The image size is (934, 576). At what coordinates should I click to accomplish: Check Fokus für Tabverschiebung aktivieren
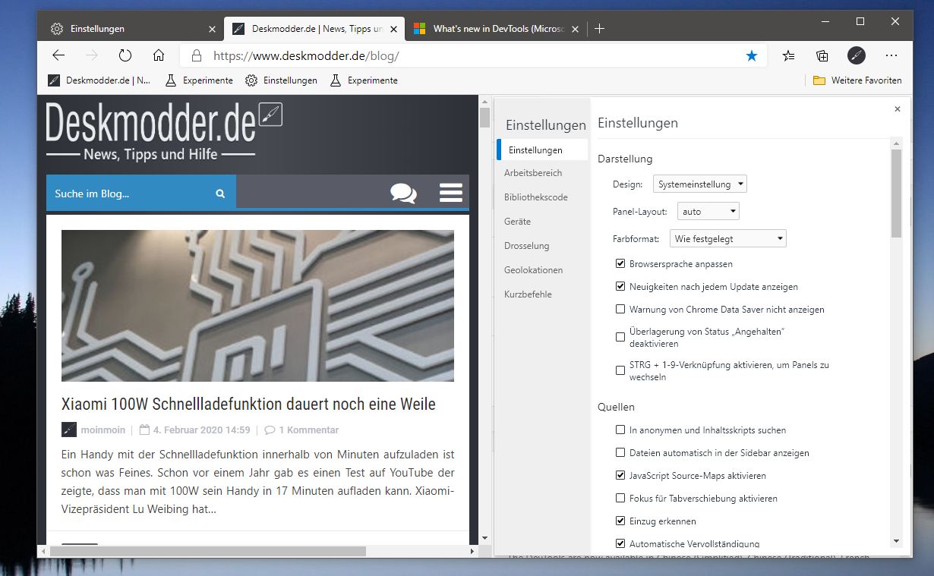click(x=620, y=499)
